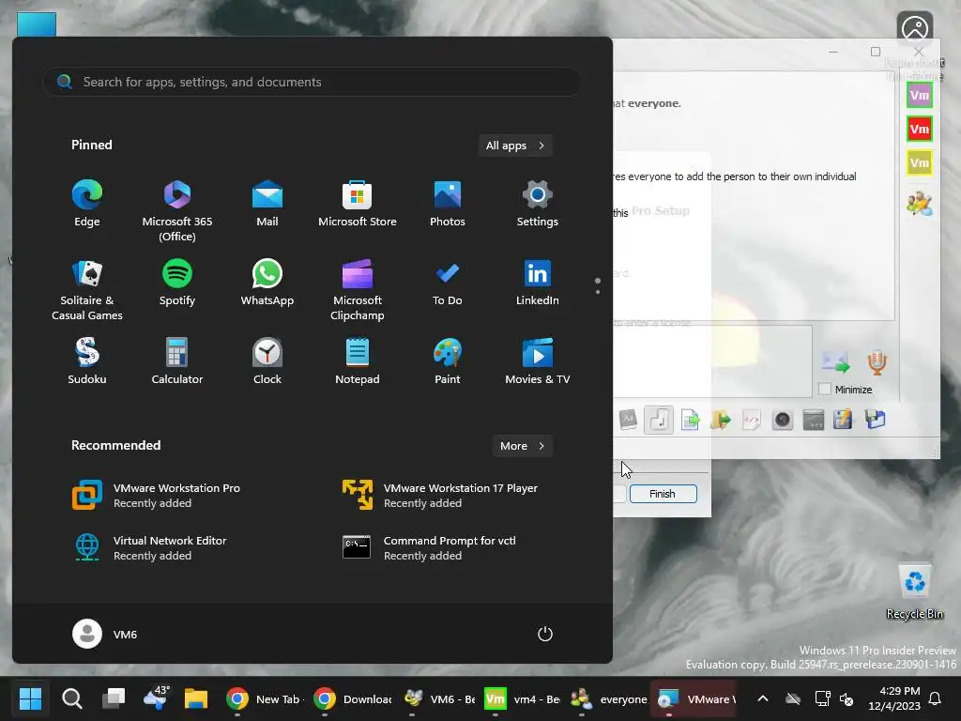Open Task View on taskbar
The image size is (961, 721).
point(114,698)
